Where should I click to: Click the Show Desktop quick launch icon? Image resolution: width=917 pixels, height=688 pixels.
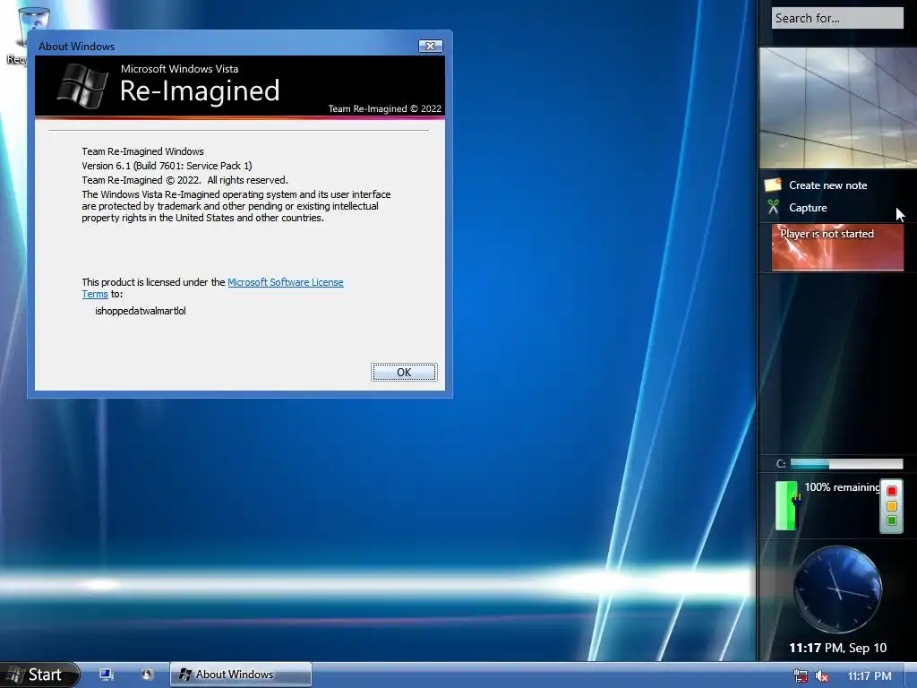[107, 675]
